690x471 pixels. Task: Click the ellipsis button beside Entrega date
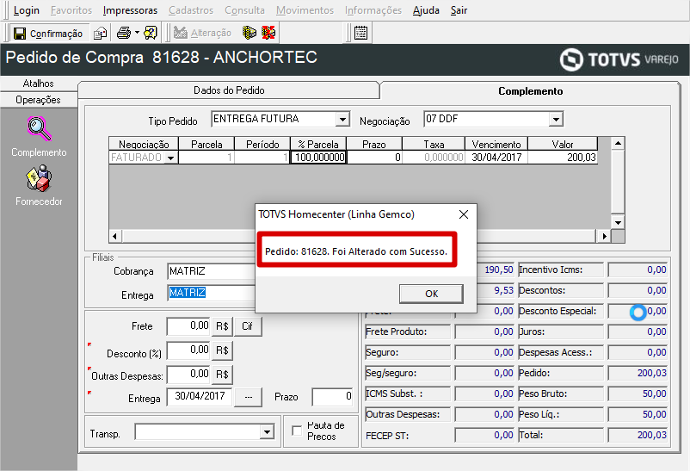(x=248, y=397)
